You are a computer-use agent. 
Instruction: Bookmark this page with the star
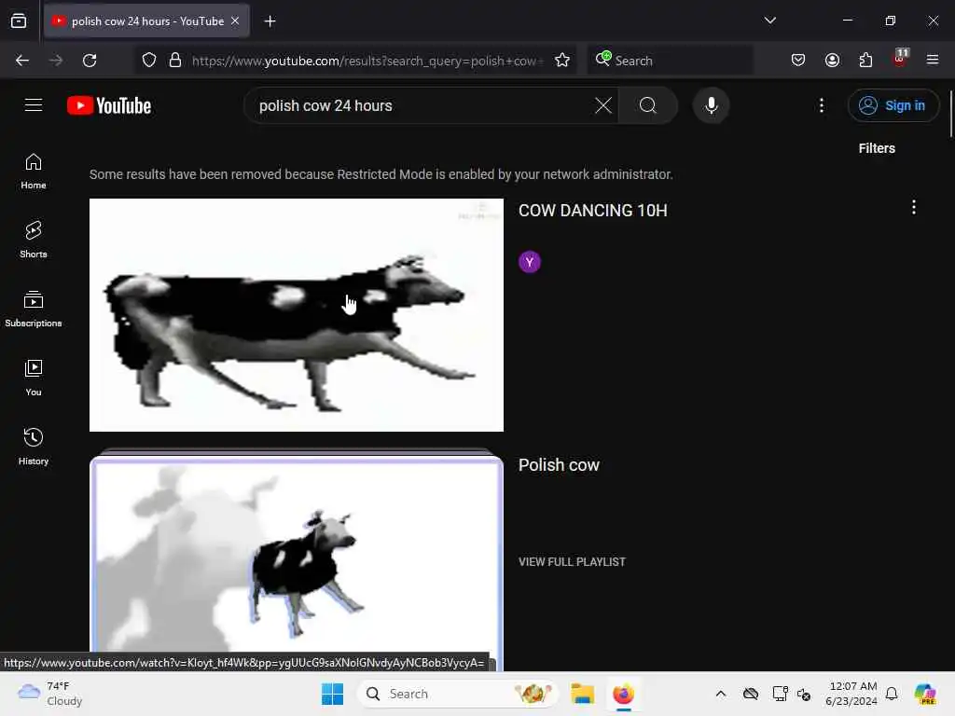pos(562,61)
